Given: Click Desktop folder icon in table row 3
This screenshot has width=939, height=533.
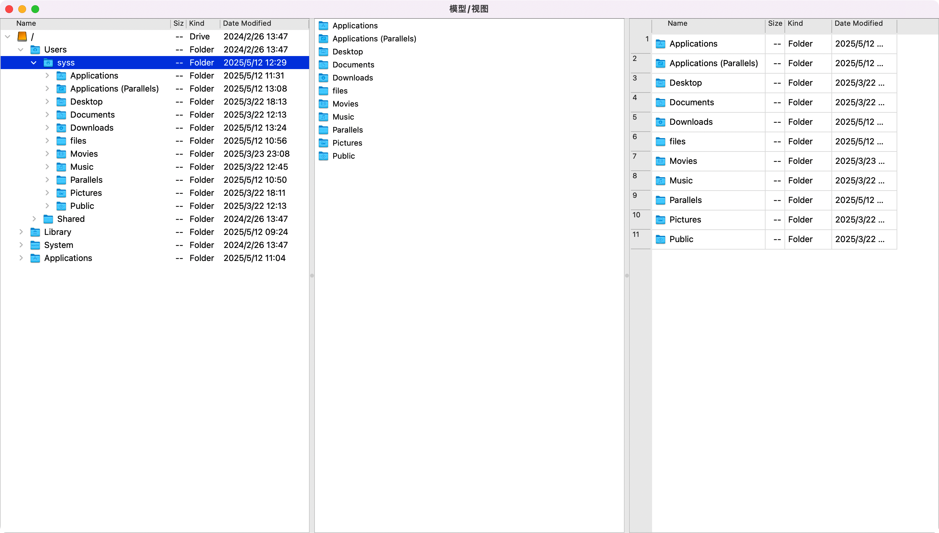Looking at the screenshot, I should (660, 83).
